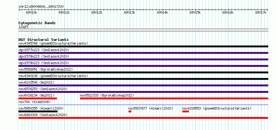Open nsv5556951 ByrskaBishop2022 label
This screenshot has height=130, width=277.
46,69
